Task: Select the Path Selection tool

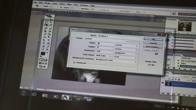Action: pos(44,40)
